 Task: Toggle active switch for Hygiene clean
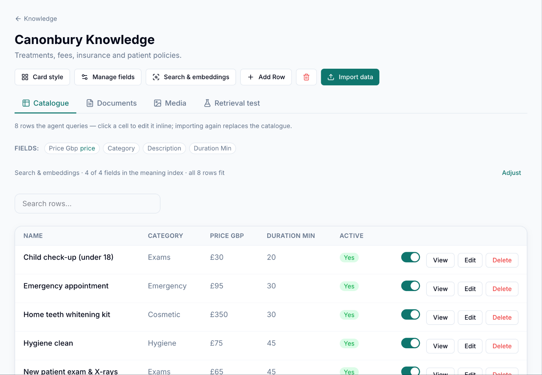(411, 343)
